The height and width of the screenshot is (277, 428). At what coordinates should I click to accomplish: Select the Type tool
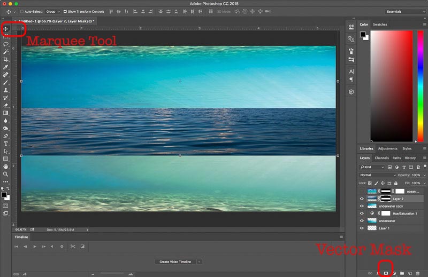[x=5, y=144]
